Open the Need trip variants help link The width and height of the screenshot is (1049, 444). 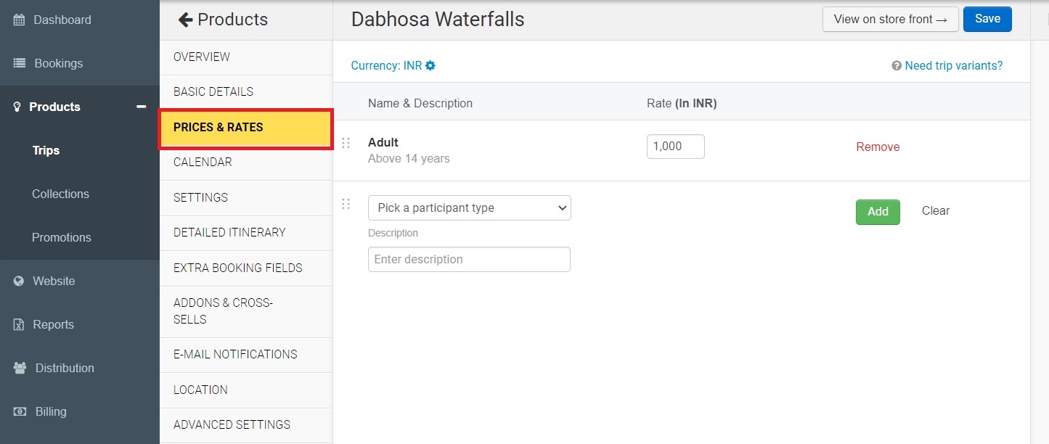click(947, 65)
